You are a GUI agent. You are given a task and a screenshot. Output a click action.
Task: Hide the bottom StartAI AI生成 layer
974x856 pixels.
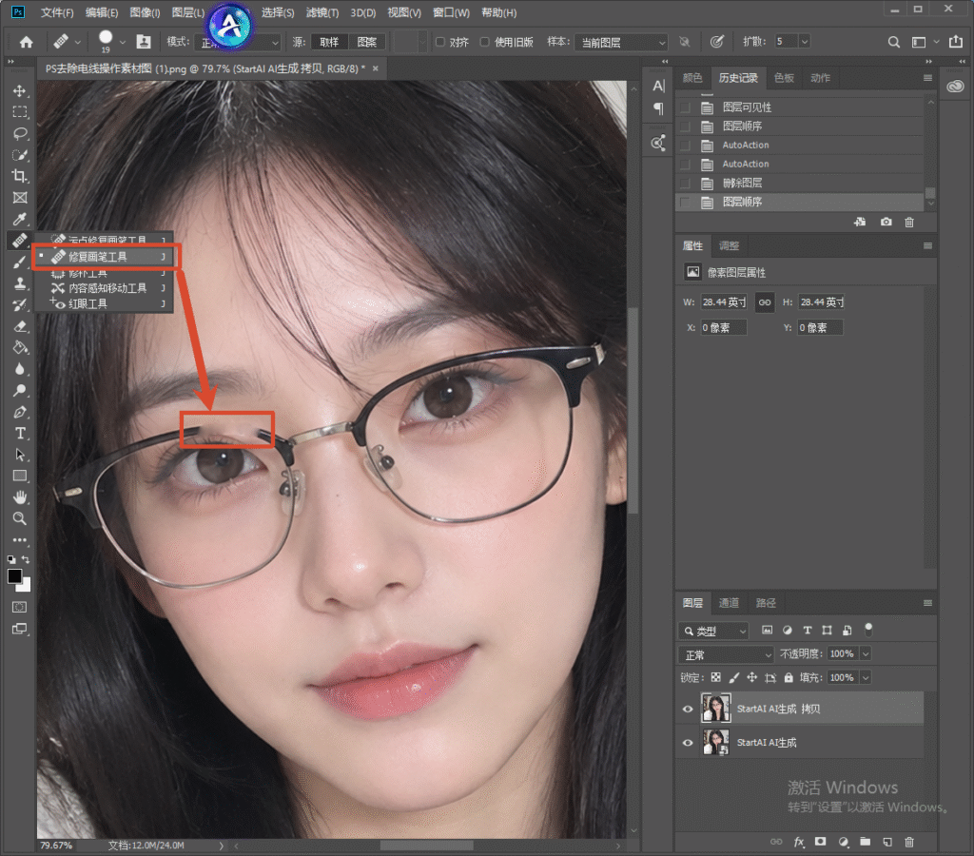[x=688, y=742]
